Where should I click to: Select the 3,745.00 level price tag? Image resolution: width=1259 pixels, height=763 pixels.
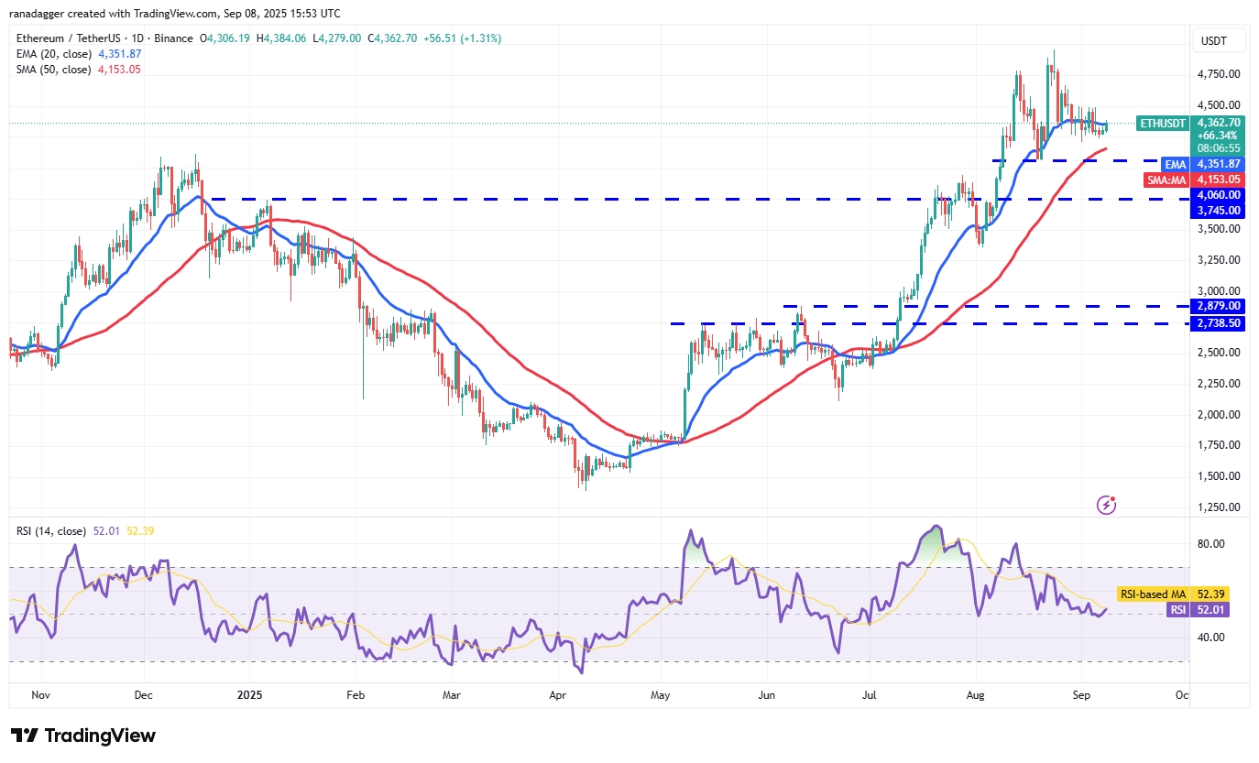pyautogui.click(x=1217, y=211)
